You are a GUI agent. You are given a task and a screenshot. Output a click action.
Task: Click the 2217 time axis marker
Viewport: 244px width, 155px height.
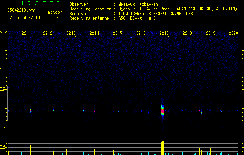pos(164,33)
